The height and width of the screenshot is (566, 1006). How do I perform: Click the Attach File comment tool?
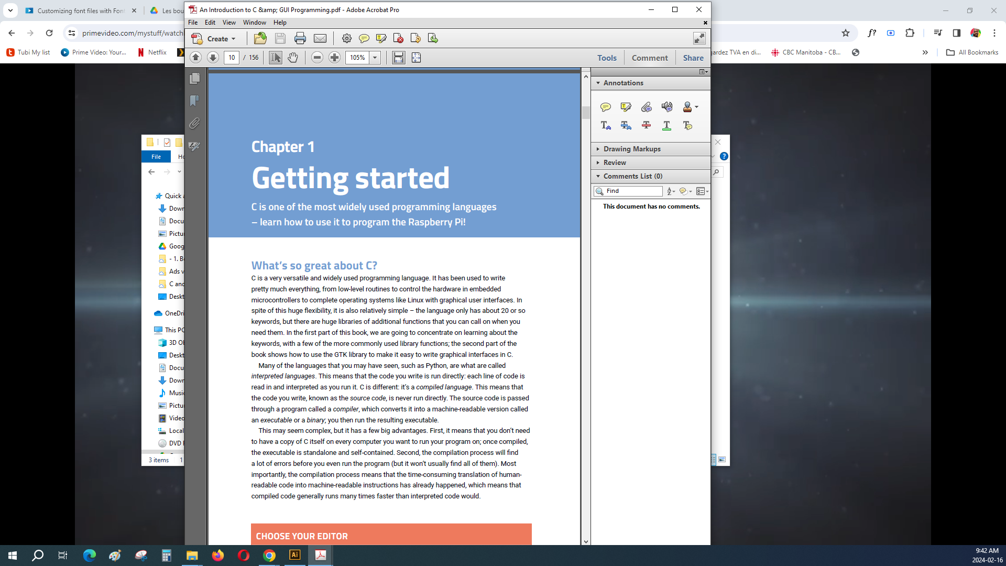[x=646, y=107]
